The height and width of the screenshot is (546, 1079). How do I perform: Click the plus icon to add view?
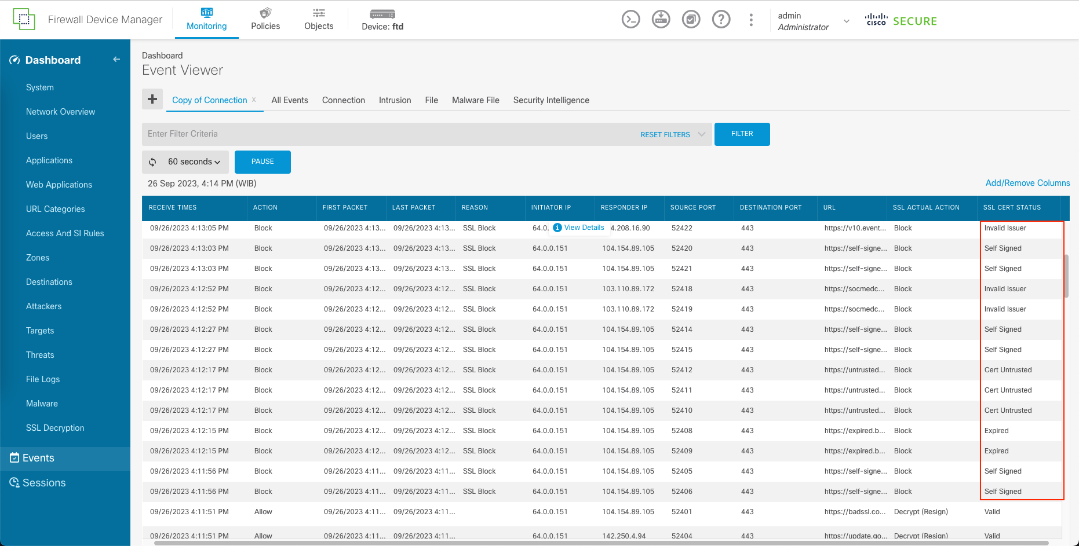pyautogui.click(x=152, y=100)
